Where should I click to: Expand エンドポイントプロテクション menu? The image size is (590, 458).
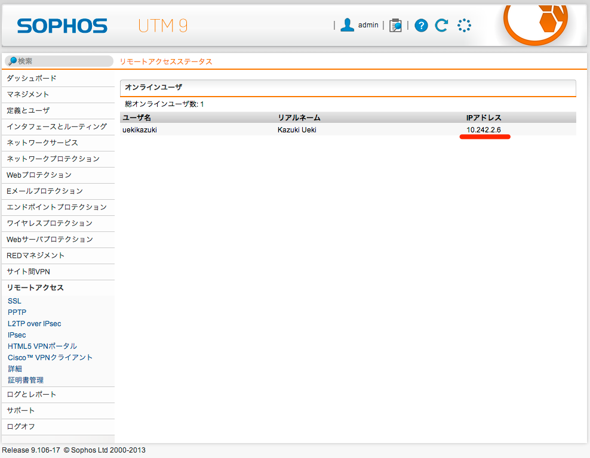[59, 208]
